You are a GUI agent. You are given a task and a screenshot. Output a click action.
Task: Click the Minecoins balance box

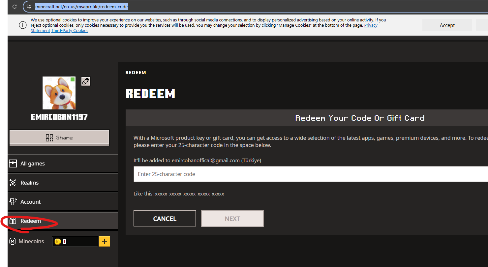75,242
